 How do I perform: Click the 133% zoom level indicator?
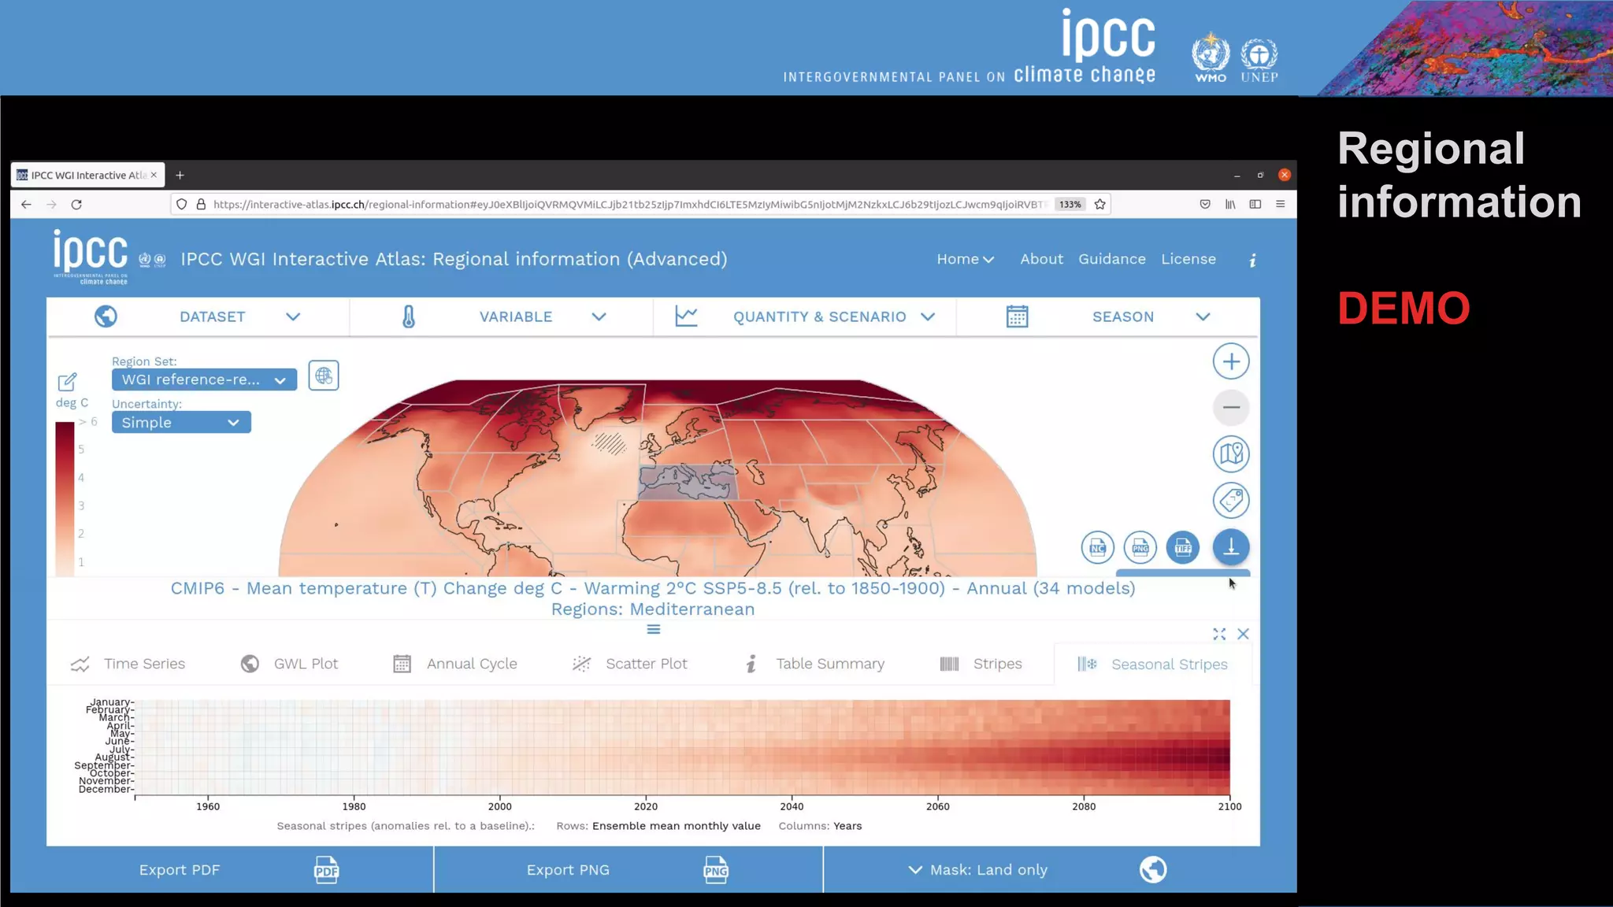(x=1070, y=204)
